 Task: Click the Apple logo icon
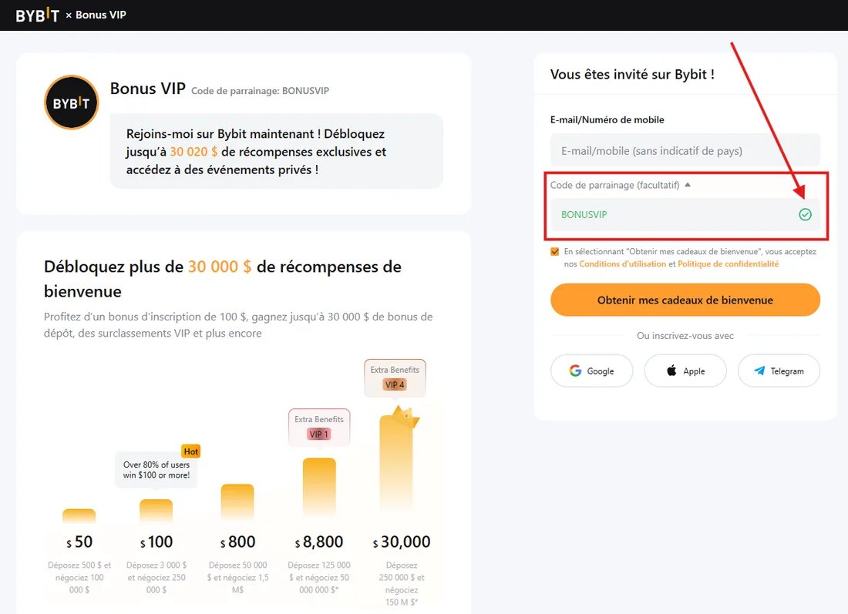pyautogui.click(x=671, y=371)
